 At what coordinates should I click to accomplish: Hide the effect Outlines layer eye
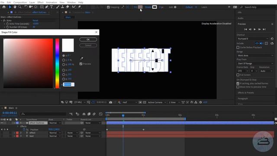[2, 123]
